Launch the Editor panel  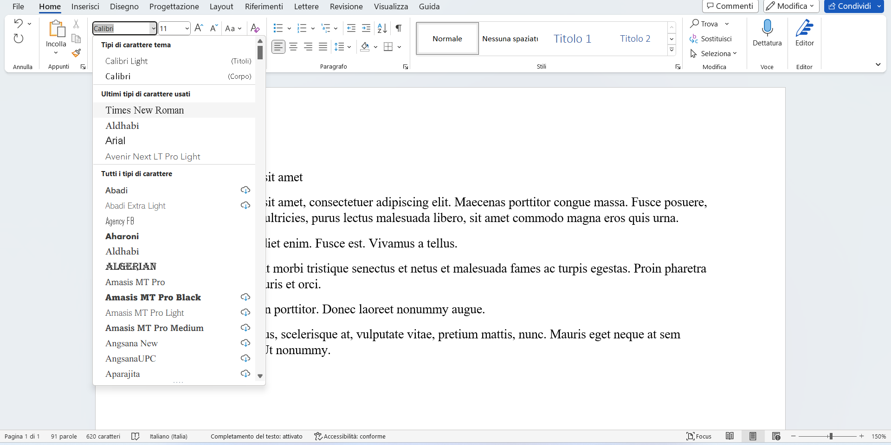(x=804, y=32)
